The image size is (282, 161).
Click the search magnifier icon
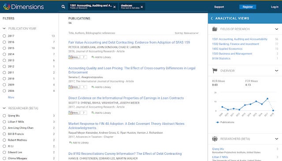click(63, 7)
